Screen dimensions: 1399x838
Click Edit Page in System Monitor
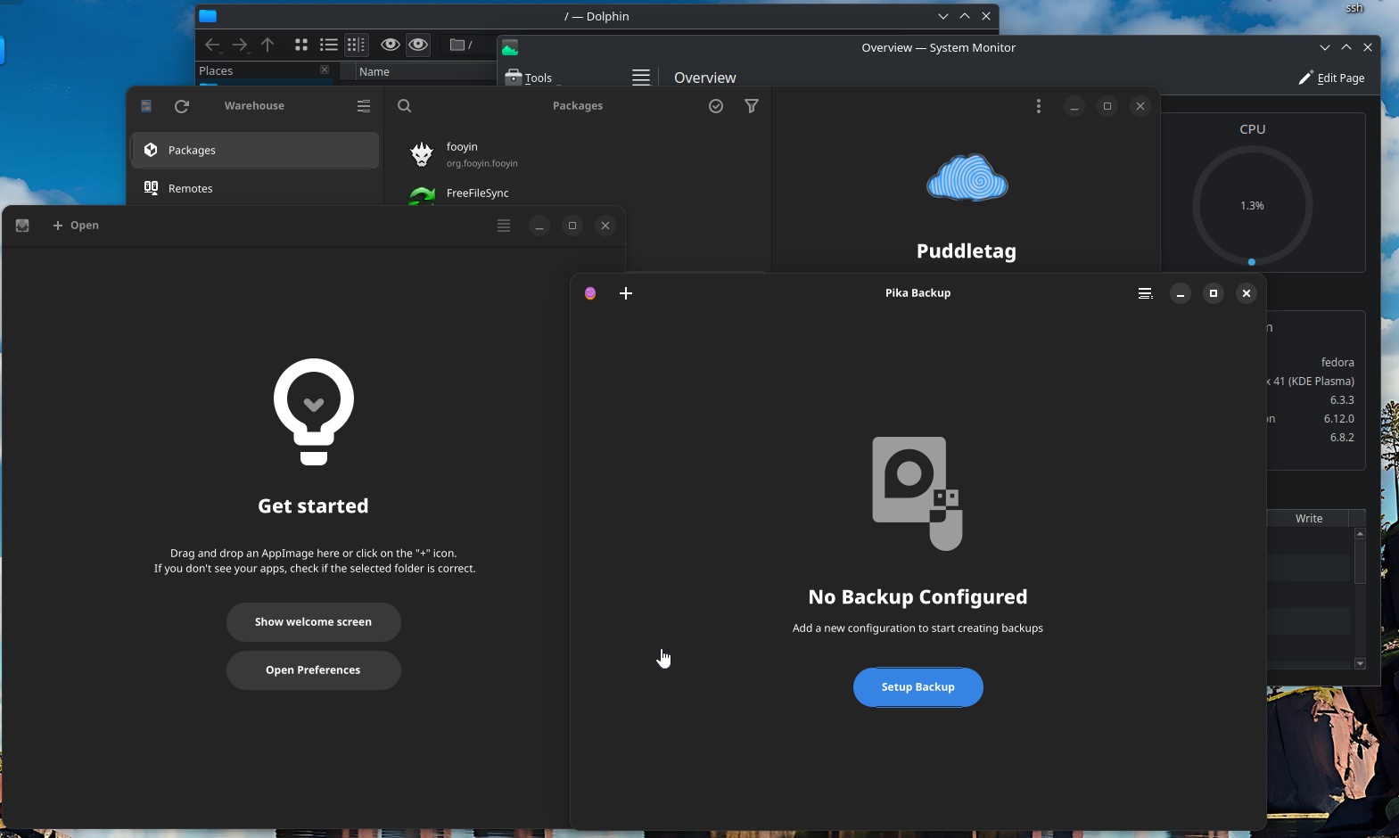pos(1331,78)
